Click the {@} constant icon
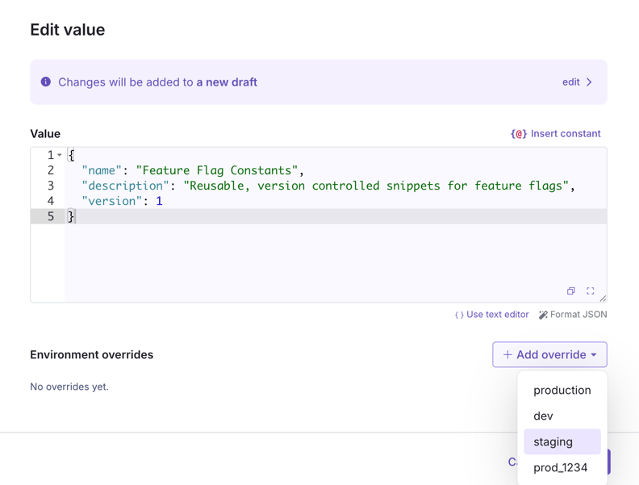 coord(519,134)
